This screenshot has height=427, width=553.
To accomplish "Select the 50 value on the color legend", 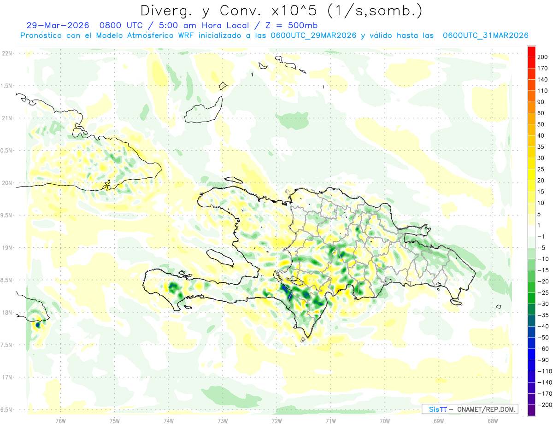I will 541,124.
